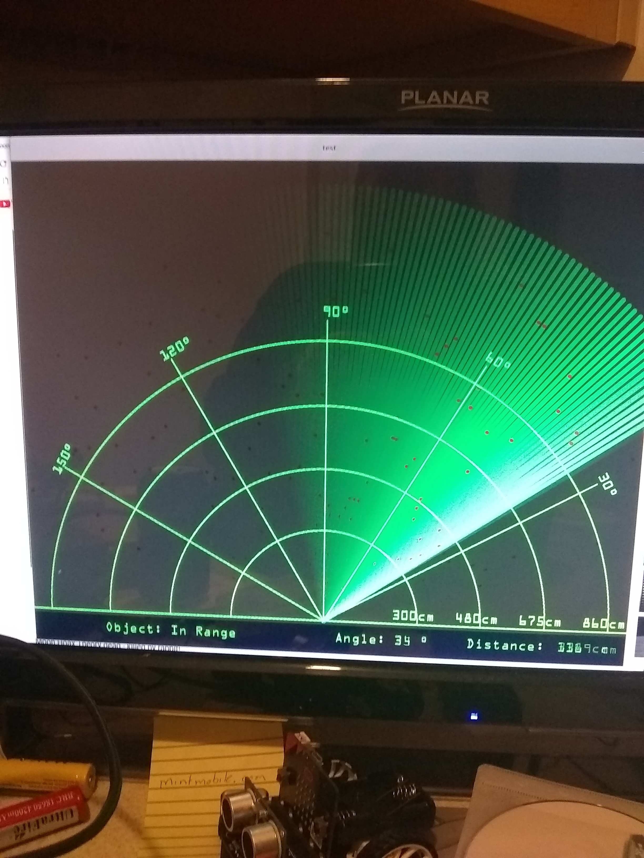Select the 120° angle label

pyautogui.click(x=174, y=350)
